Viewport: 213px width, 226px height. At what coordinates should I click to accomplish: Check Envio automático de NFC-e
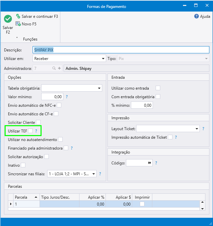coord(59,105)
